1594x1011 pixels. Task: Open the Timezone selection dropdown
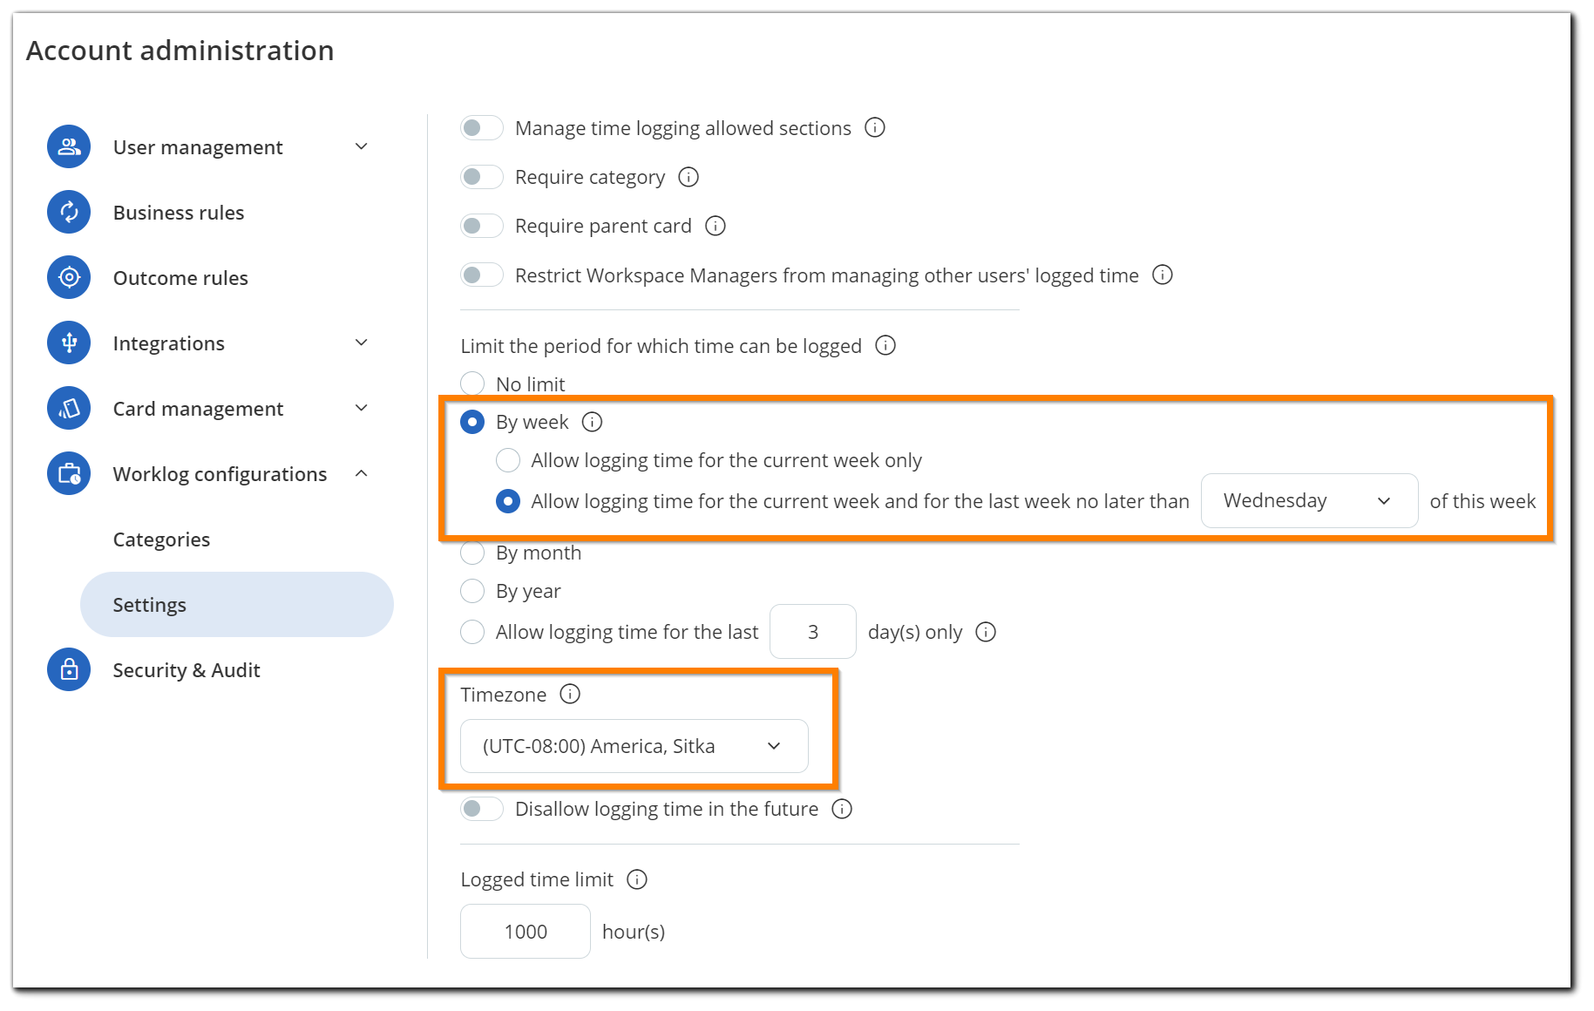634,745
